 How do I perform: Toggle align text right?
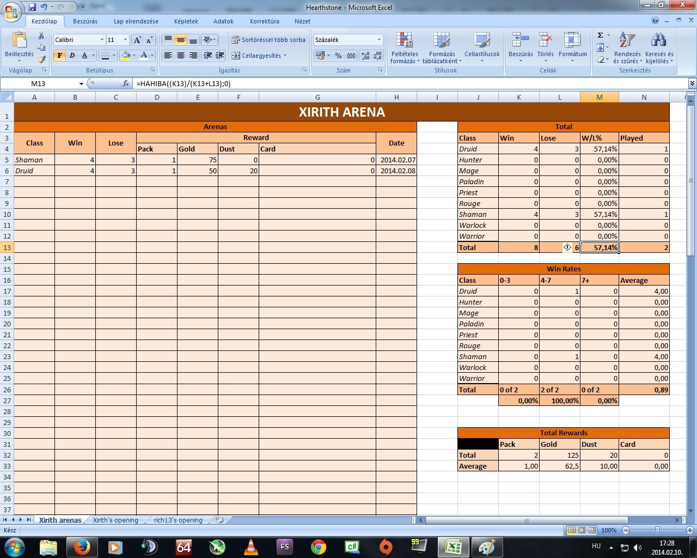coord(193,56)
